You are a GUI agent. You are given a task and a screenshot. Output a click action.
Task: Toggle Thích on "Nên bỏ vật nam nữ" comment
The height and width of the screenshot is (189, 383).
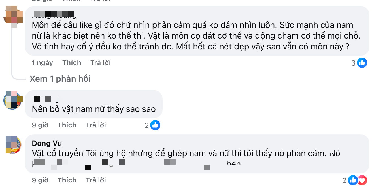click(67, 125)
